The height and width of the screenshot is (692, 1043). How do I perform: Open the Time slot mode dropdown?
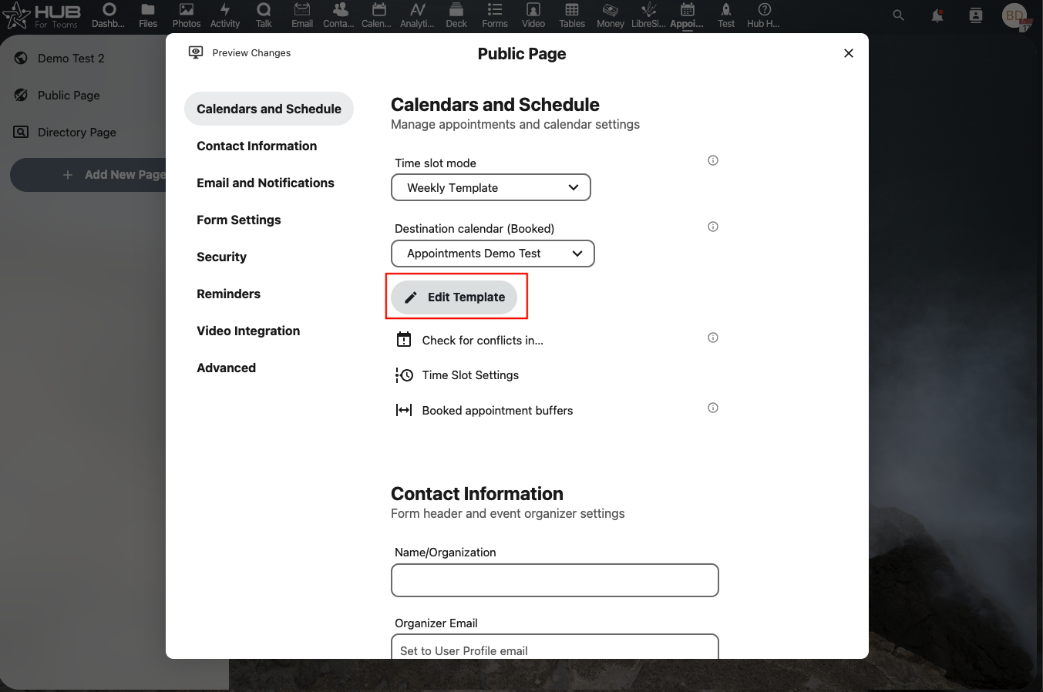491,187
